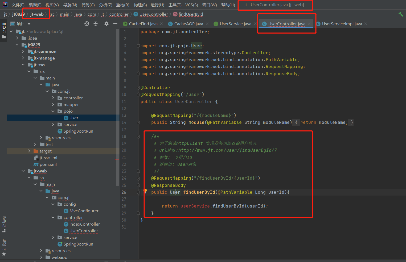
Task: Close the CacheFind.java tab
Action: point(161,24)
